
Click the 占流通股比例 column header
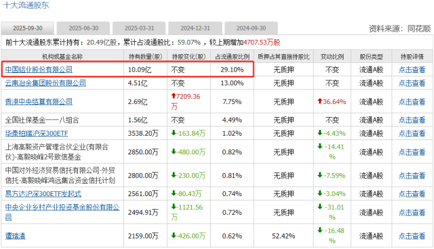(x=232, y=57)
